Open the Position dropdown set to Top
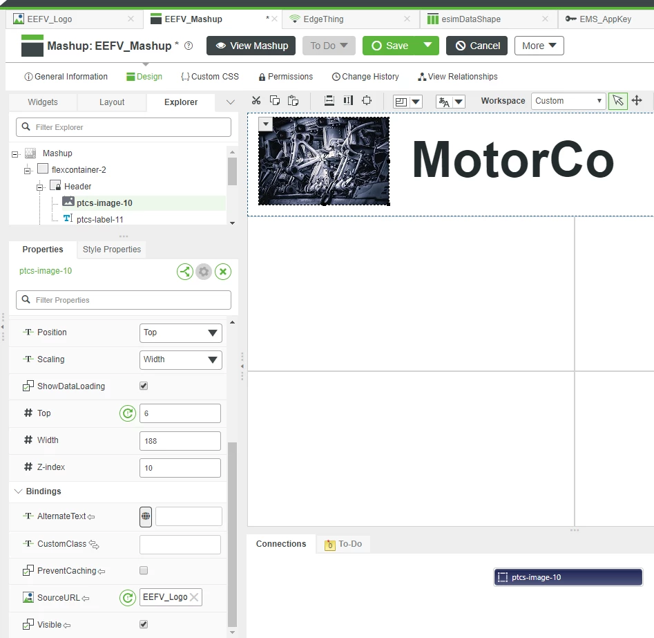This screenshot has width=654, height=638. (x=180, y=332)
